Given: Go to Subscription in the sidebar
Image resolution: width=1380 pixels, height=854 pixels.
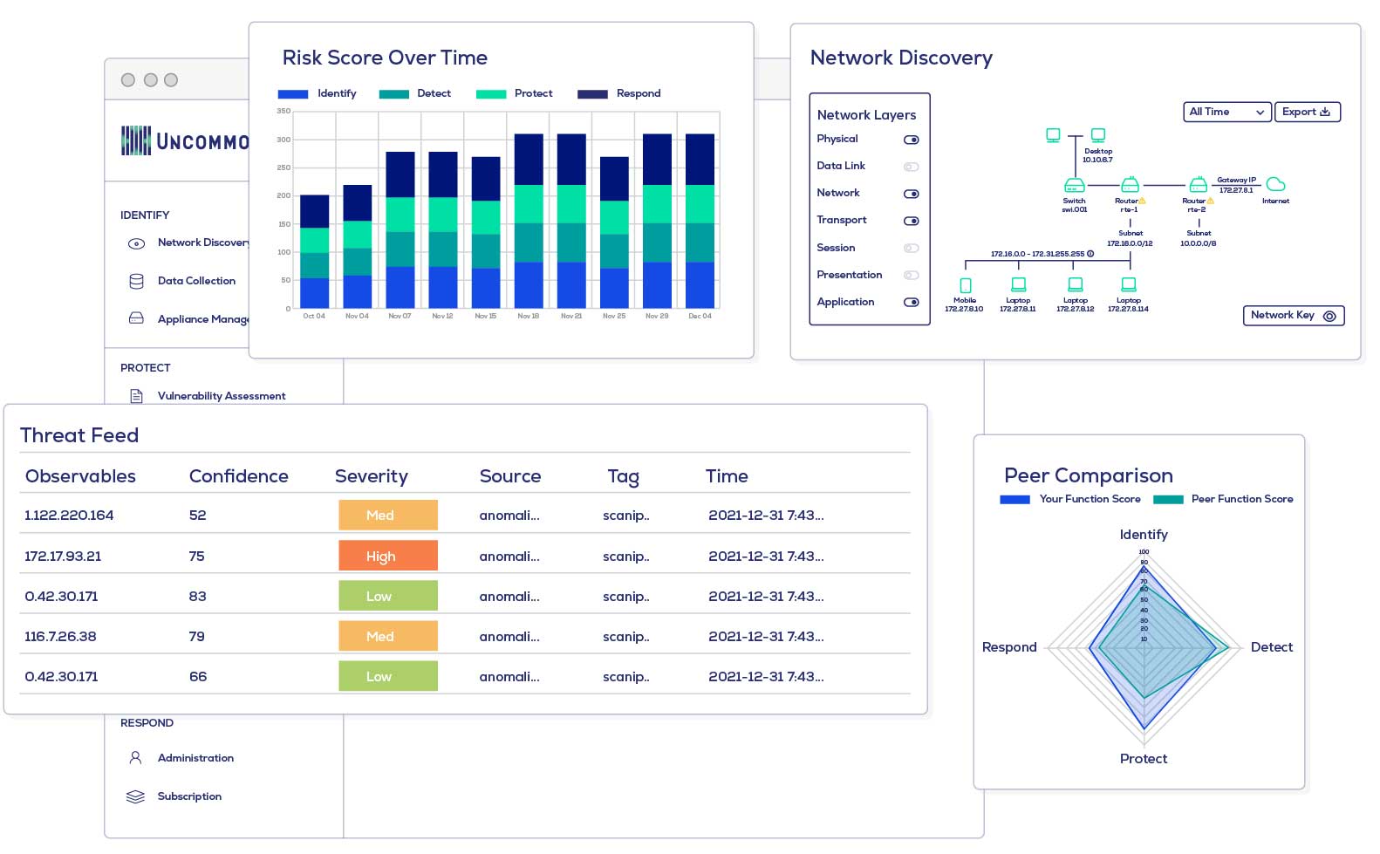Looking at the screenshot, I should coord(189,796).
